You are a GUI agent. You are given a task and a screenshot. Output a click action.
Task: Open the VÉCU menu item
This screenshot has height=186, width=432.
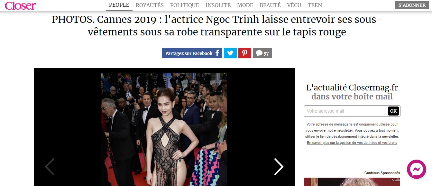(x=294, y=5)
